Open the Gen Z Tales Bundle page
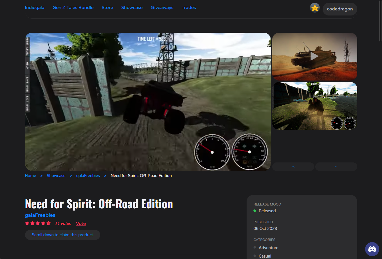Screen dimensions: 382x259 point(73,8)
